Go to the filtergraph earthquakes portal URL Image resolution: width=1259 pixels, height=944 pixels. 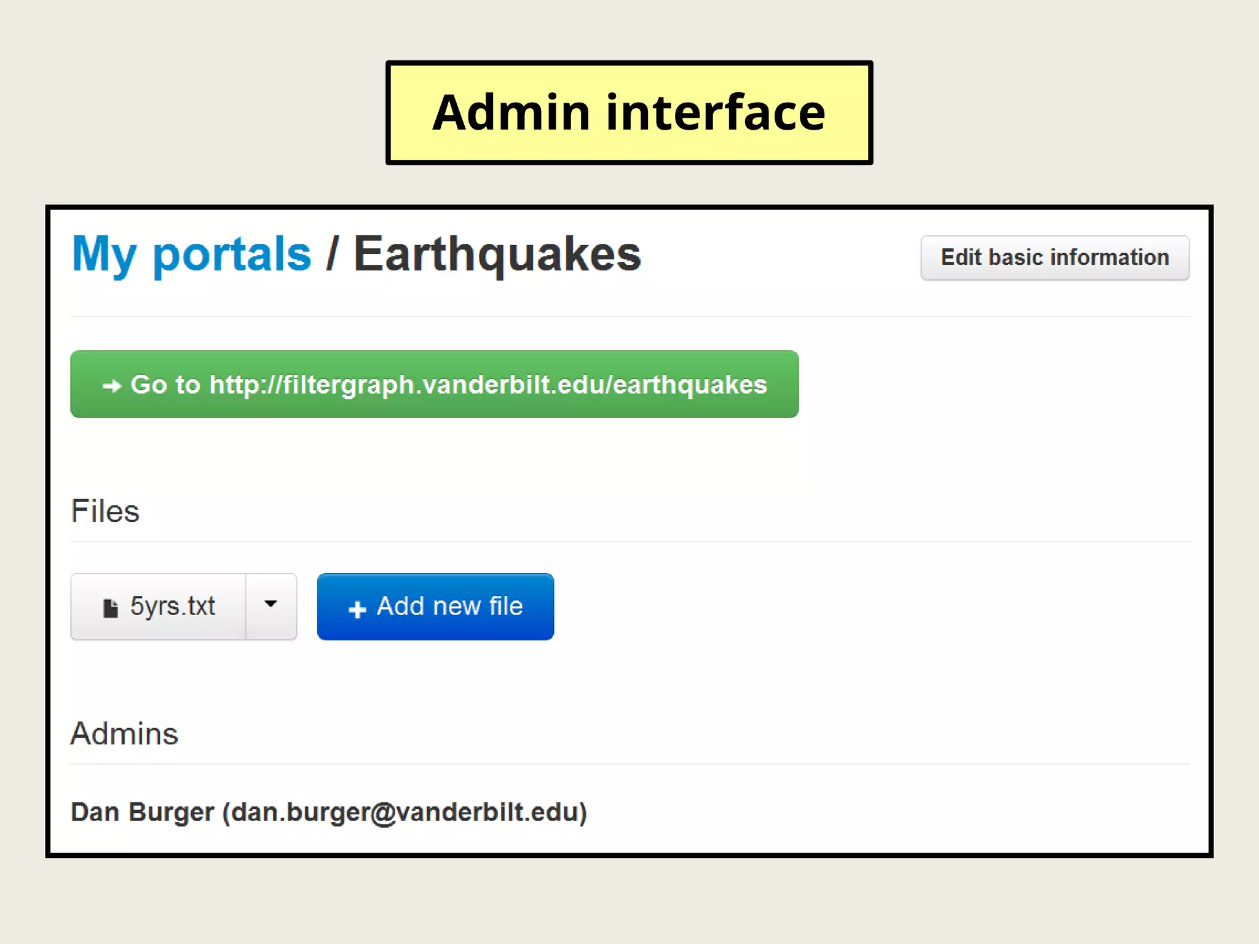(x=435, y=384)
